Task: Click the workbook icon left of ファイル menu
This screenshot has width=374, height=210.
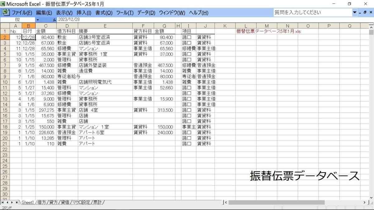Action: (x=6, y=12)
